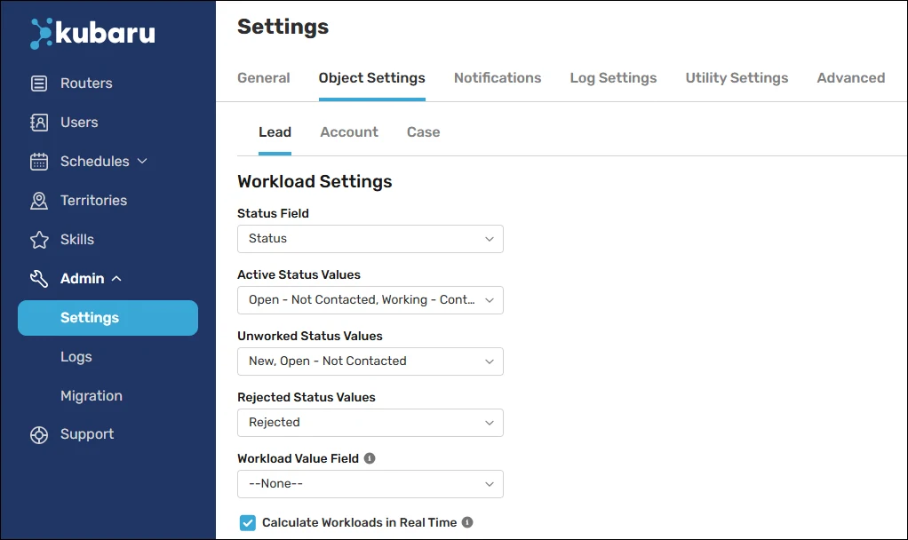908x540 pixels.
Task: Click the Admin wrench icon
Action: point(39,279)
